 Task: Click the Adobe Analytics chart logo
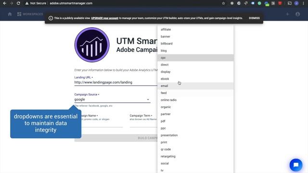coord(92,45)
